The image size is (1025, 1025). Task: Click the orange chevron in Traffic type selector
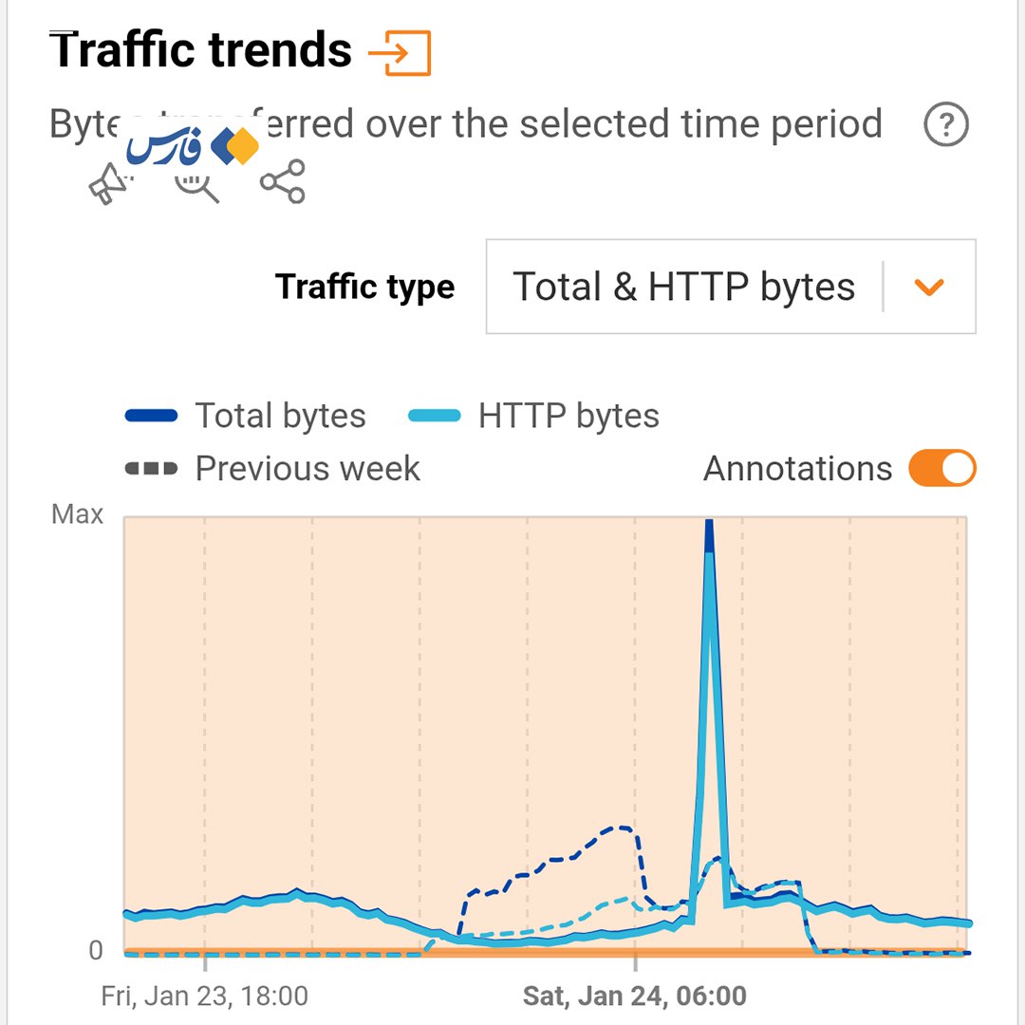click(x=929, y=287)
